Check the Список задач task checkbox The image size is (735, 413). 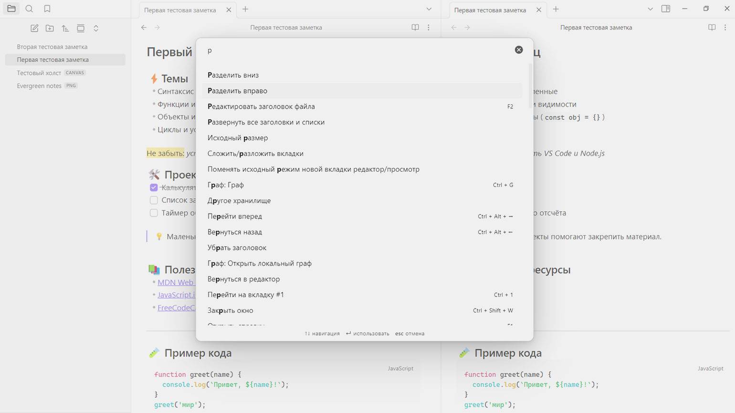click(x=154, y=200)
